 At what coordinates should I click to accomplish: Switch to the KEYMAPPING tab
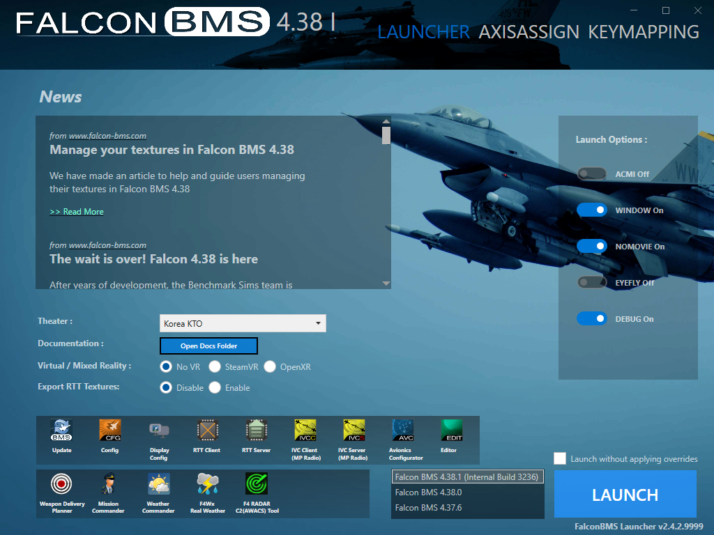(x=644, y=32)
